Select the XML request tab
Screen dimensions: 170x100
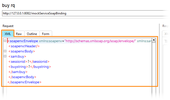[8, 34]
